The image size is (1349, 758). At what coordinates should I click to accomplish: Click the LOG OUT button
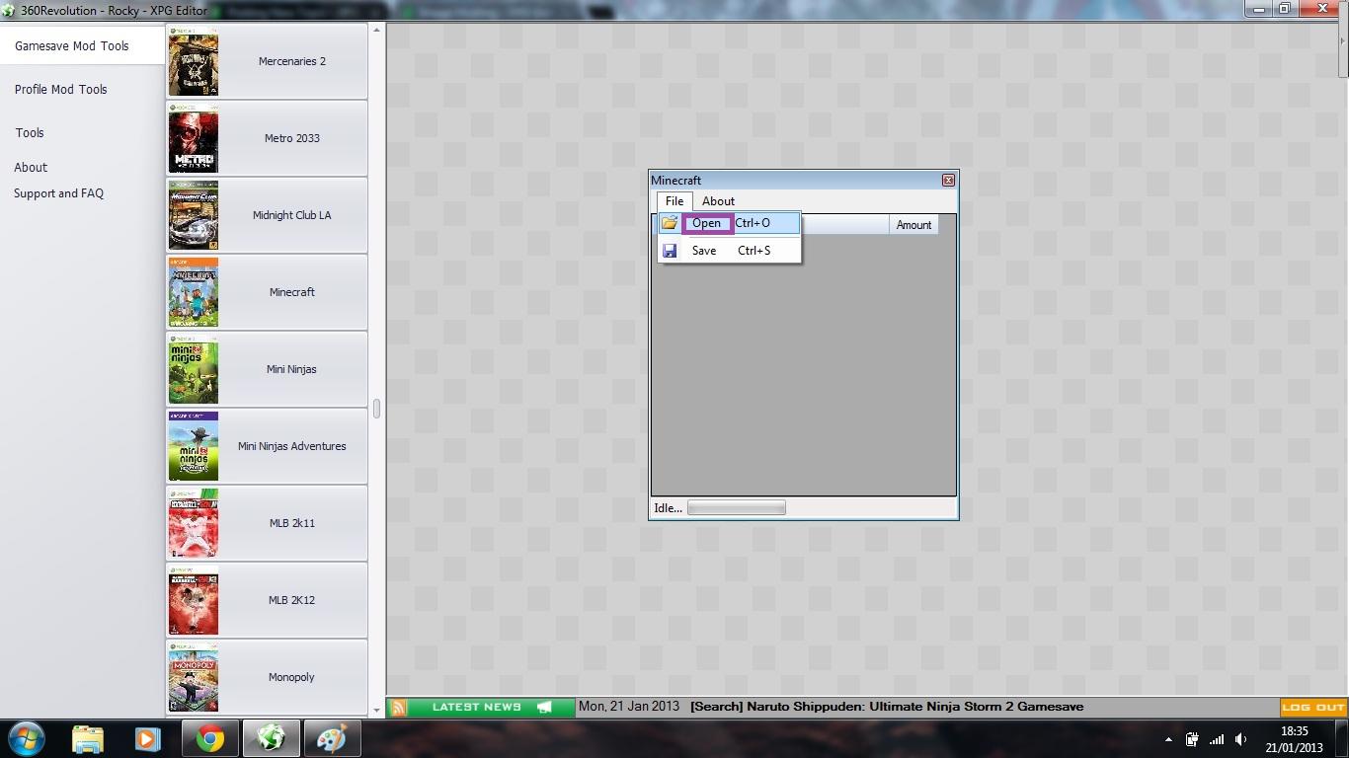point(1312,707)
